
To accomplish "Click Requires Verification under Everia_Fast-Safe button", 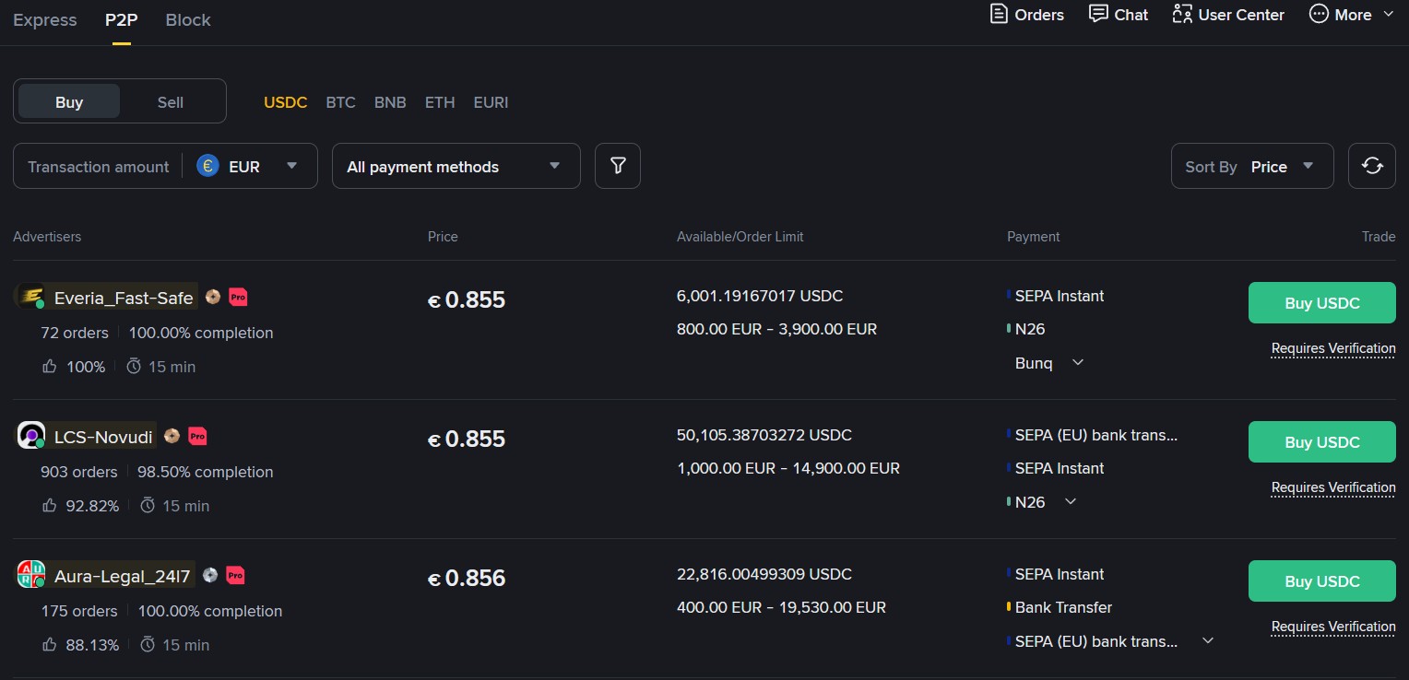I will tap(1333, 348).
